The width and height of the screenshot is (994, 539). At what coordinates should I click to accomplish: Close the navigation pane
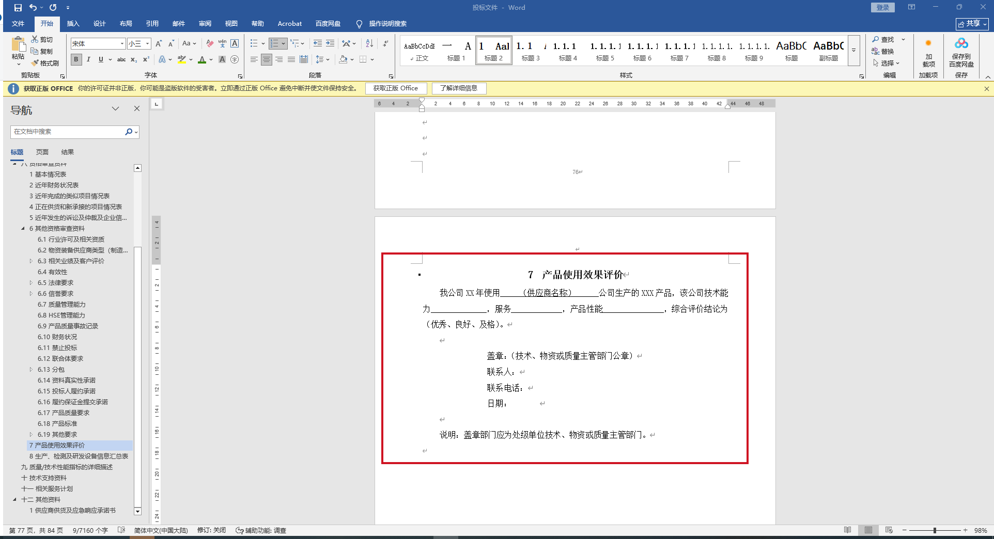tap(137, 108)
